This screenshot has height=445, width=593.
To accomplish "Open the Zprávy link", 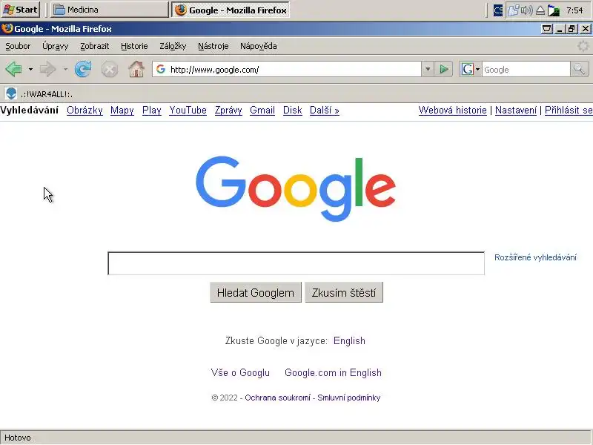I will [x=228, y=110].
